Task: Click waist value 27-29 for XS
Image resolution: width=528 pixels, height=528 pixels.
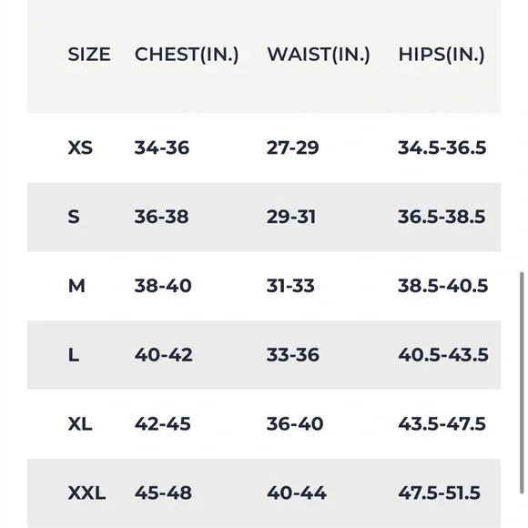Action: tap(292, 147)
